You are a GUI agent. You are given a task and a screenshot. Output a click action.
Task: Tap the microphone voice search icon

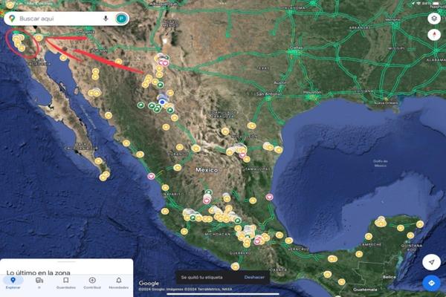click(x=106, y=18)
